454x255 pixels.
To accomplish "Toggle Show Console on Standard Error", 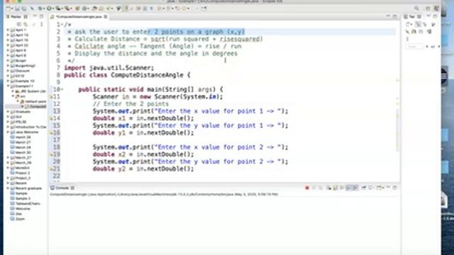I will [355, 188].
